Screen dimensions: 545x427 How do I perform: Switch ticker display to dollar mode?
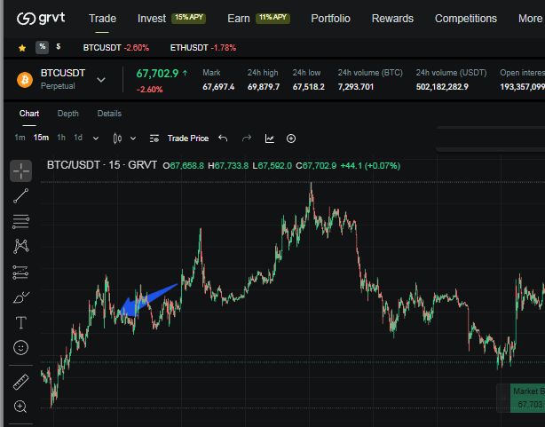coord(58,47)
